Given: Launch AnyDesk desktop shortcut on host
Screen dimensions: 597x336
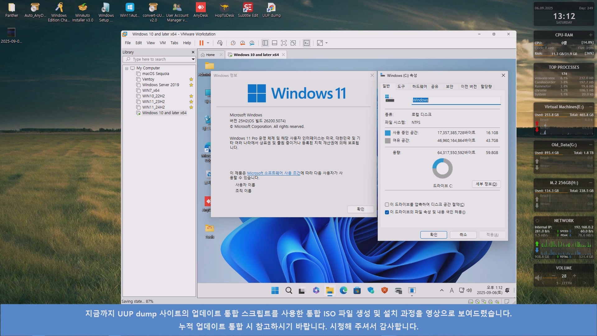Looking at the screenshot, I should (201, 11).
